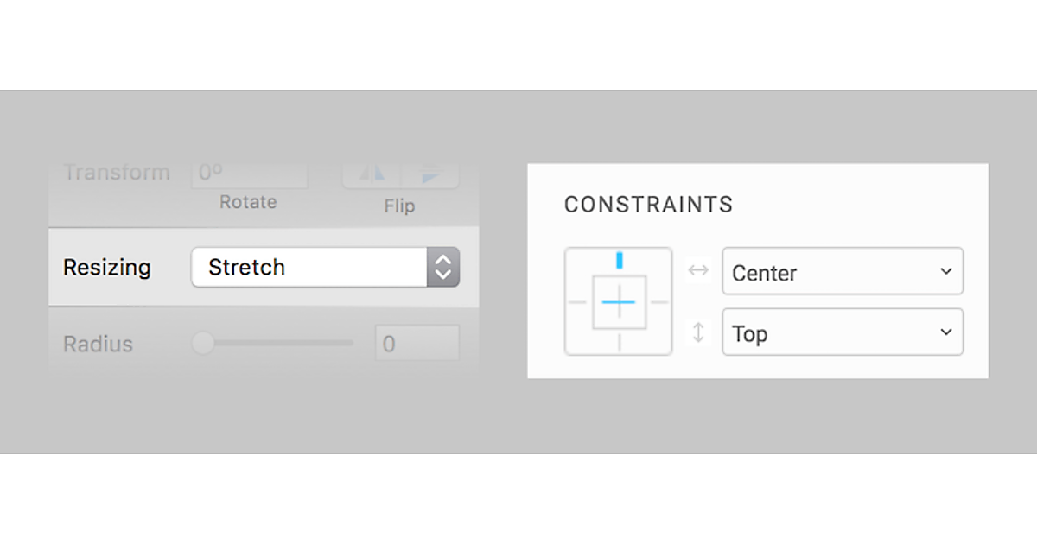Open the horizontal Center constraint dropdown
The height and width of the screenshot is (544, 1037).
coord(842,272)
